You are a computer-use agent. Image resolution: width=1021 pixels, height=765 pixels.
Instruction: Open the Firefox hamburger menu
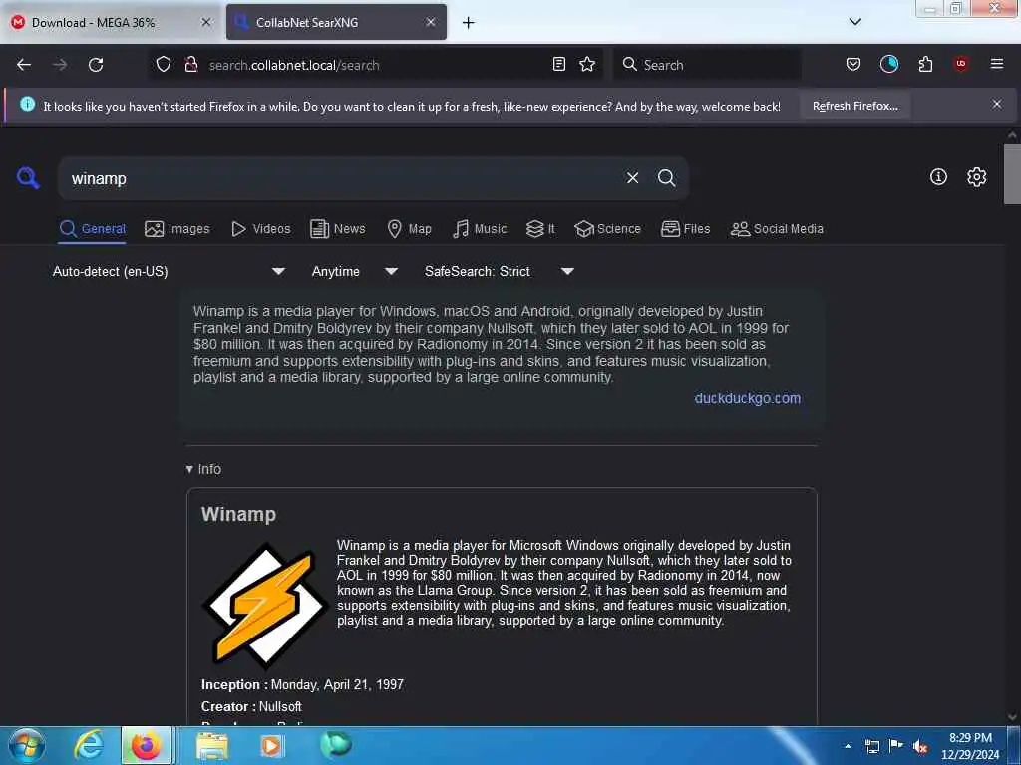996,64
